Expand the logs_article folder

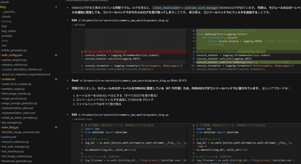pos(9,31)
